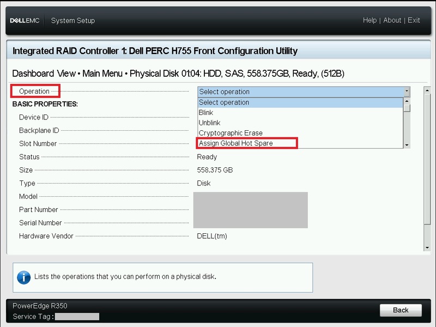Click main panel scroll up arrow
The width and height of the screenshot is (436, 327).
pyautogui.click(x=427, y=90)
